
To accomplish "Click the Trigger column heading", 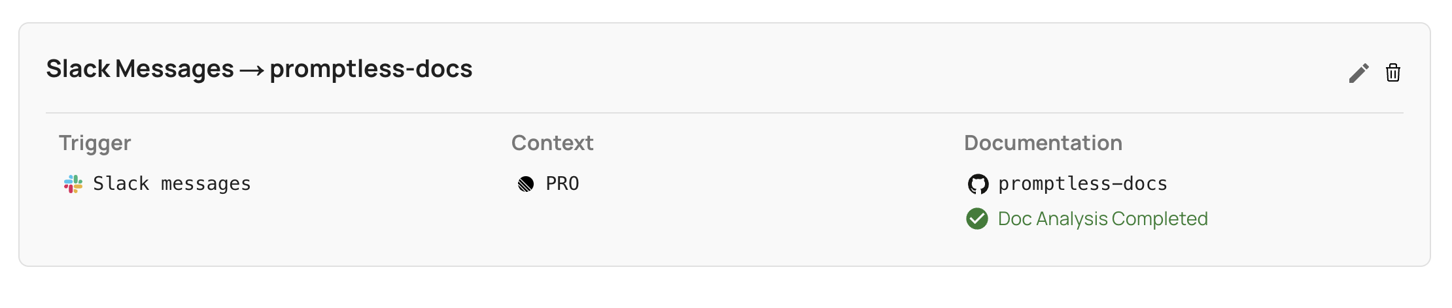I will (x=95, y=143).
